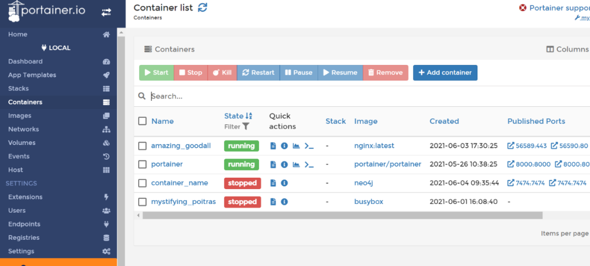The width and height of the screenshot is (590, 266).
Task: Open stats chart icon for amazing_goodall
Action: pyautogui.click(x=296, y=146)
